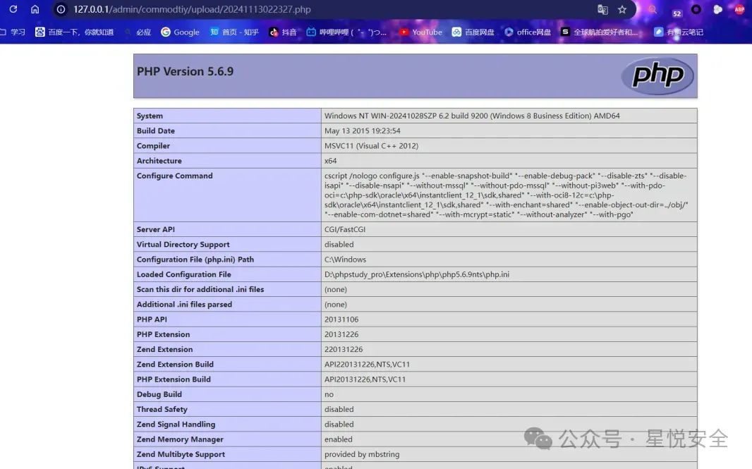Open the office网盘 bookmark
This screenshot has width=752, height=469.
[528, 32]
